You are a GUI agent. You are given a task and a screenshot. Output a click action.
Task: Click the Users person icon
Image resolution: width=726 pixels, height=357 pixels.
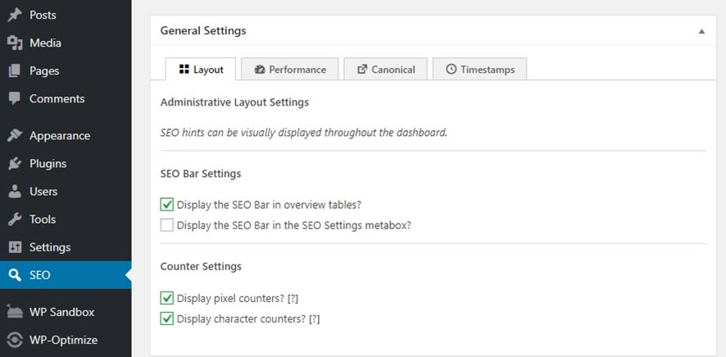point(15,192)
